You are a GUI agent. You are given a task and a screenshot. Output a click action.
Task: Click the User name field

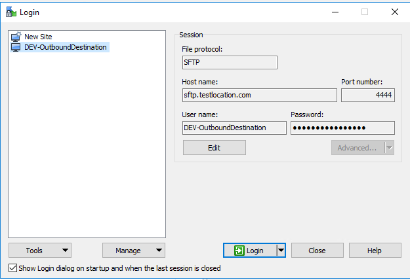point(234,128)
